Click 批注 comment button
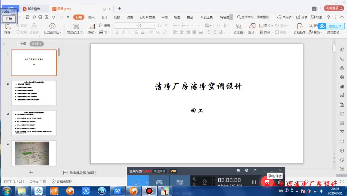The width and height of the screenshot is (347, 196). pyautogui.click(x=316, y=17)
